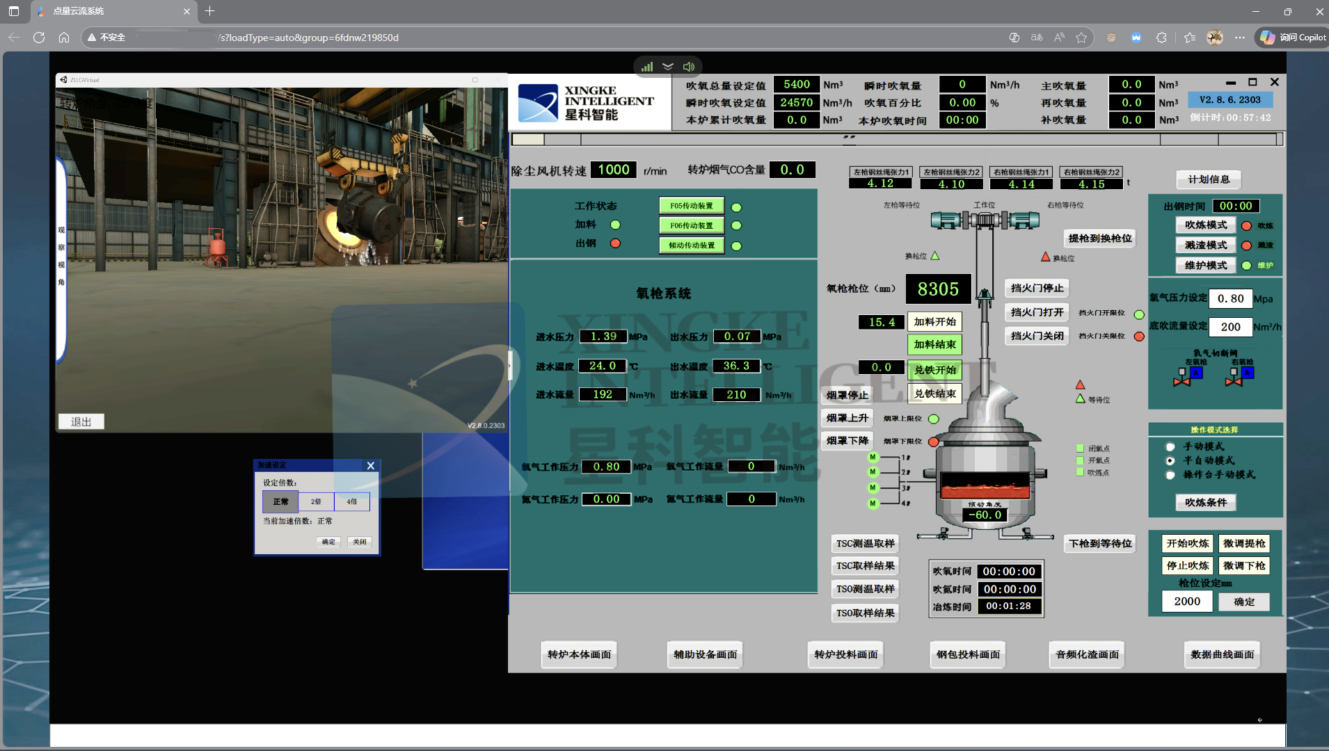Expand the 3D view side panel handle
Viewport: 1329px width, 751px height.
pyautogui.click(x=510, y=364)
